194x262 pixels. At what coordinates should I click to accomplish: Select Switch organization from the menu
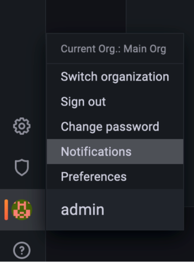[x=115, y=77]
